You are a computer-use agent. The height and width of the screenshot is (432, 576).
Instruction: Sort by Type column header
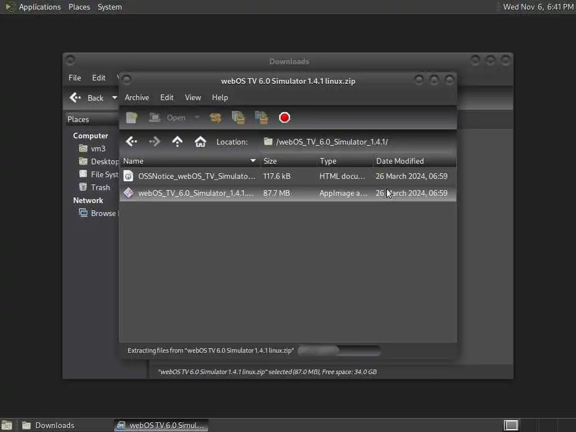[x=345, y=161]
